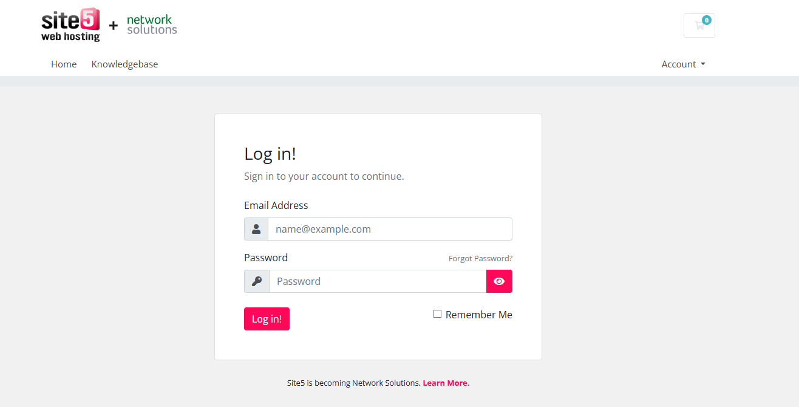
Task: Enable the Remember Me checkbox
Action: click(x=437, y=314)
